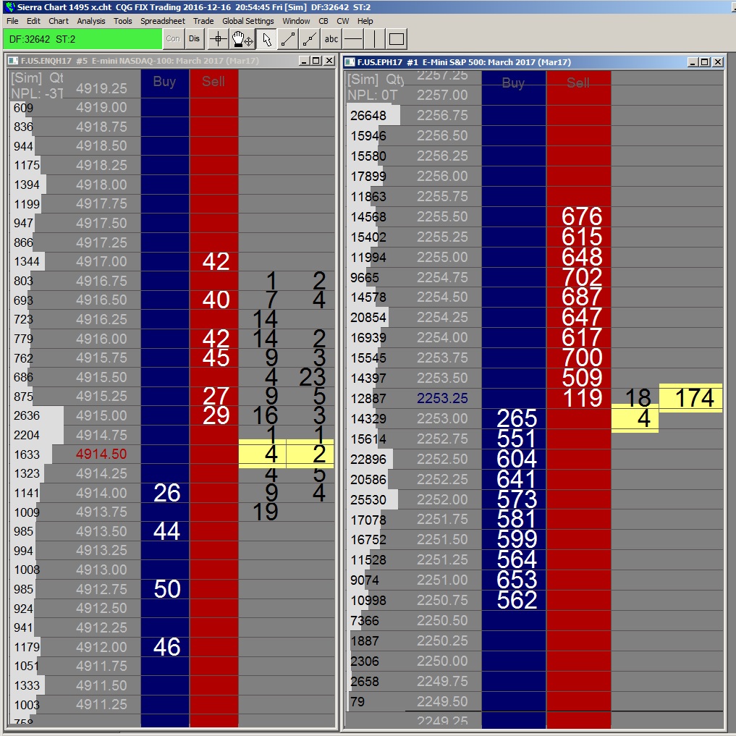Click NASDAQ sell cell 42 at 4917.00

214,261
